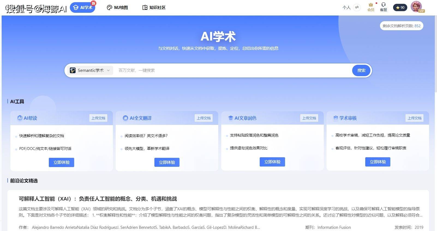The image size is (437, 231).
Task: Click the 剩余文档解析页数 852 badge
Action: point(402,26)
